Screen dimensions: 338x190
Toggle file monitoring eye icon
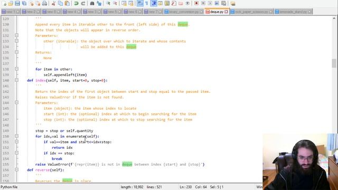187,3
